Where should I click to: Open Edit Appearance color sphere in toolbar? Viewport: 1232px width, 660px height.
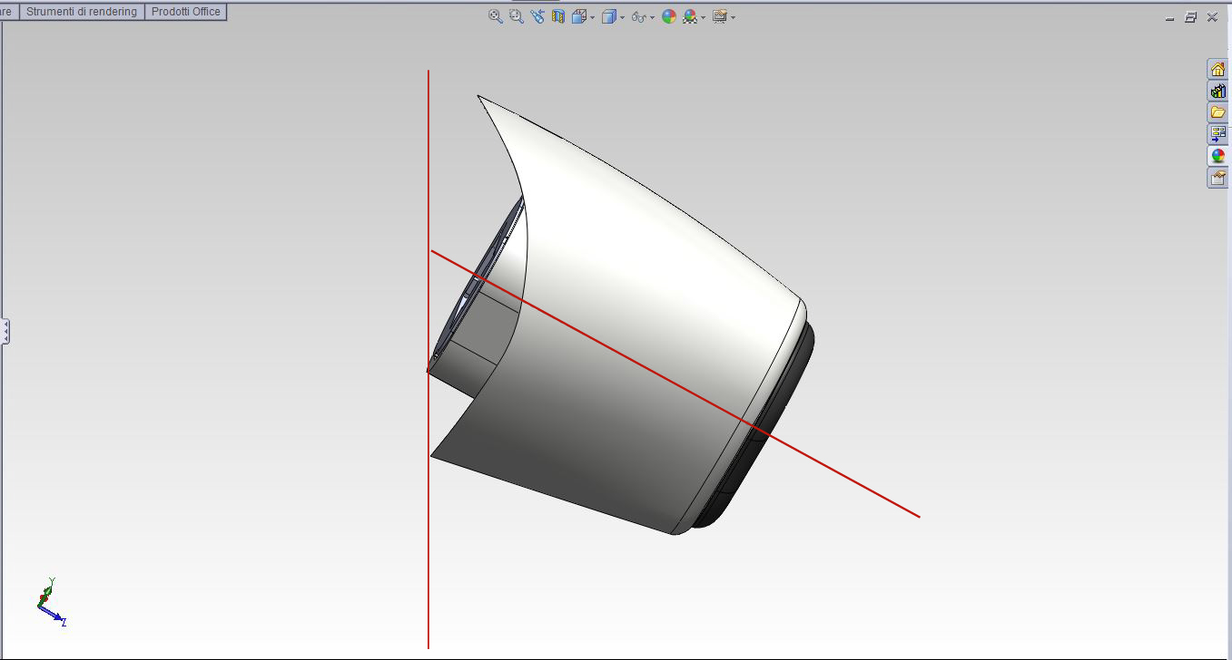click(x=669, y=16)
